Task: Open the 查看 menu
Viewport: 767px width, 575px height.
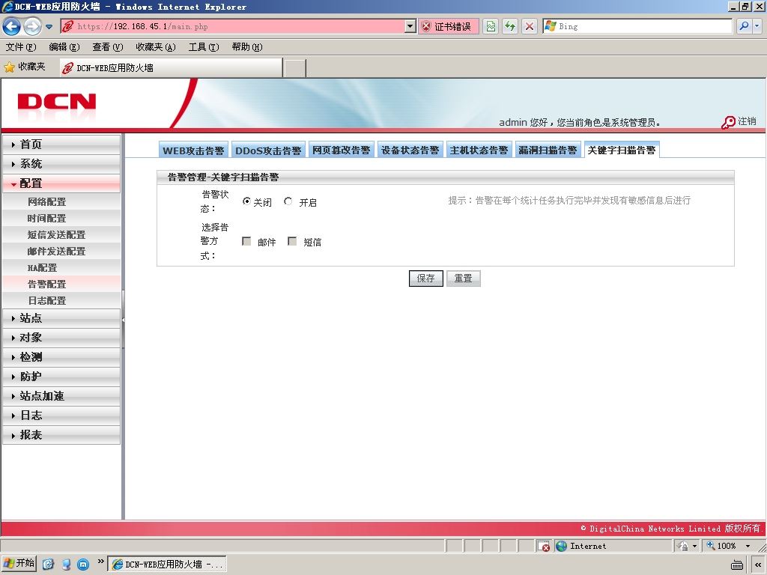Action: (108, 47)
